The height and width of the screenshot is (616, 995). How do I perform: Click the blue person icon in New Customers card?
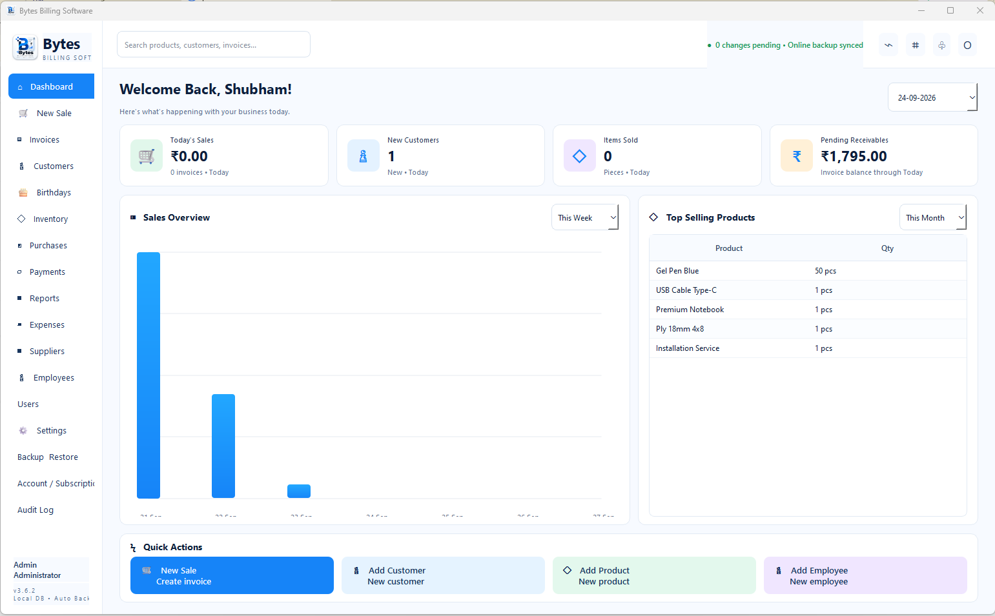coord(364,156)
